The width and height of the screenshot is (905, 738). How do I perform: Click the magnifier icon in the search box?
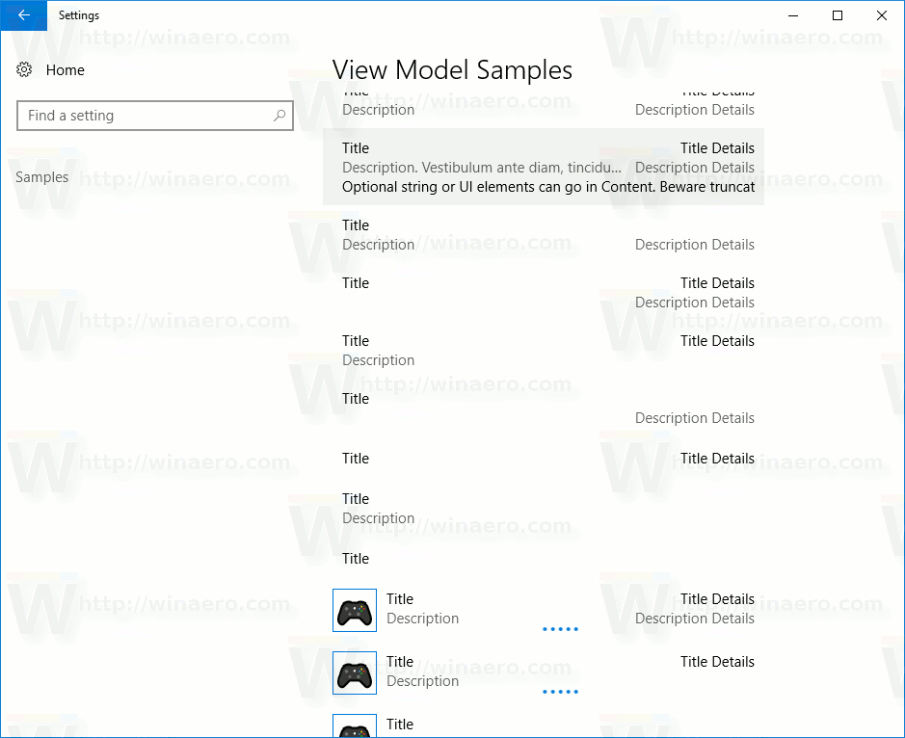point(279,116)
